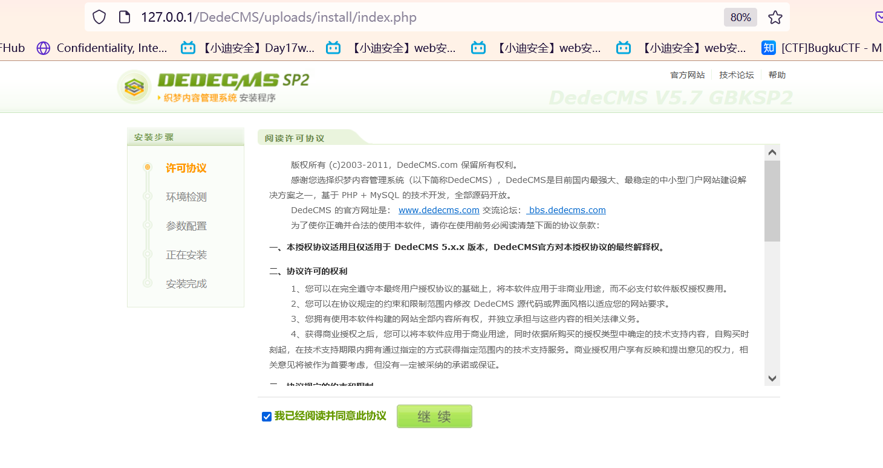The width and height of the screenshot is (883, 468).
Task: Click the globe icon of Confidentiality bookmark
Action: click(44, 48)
